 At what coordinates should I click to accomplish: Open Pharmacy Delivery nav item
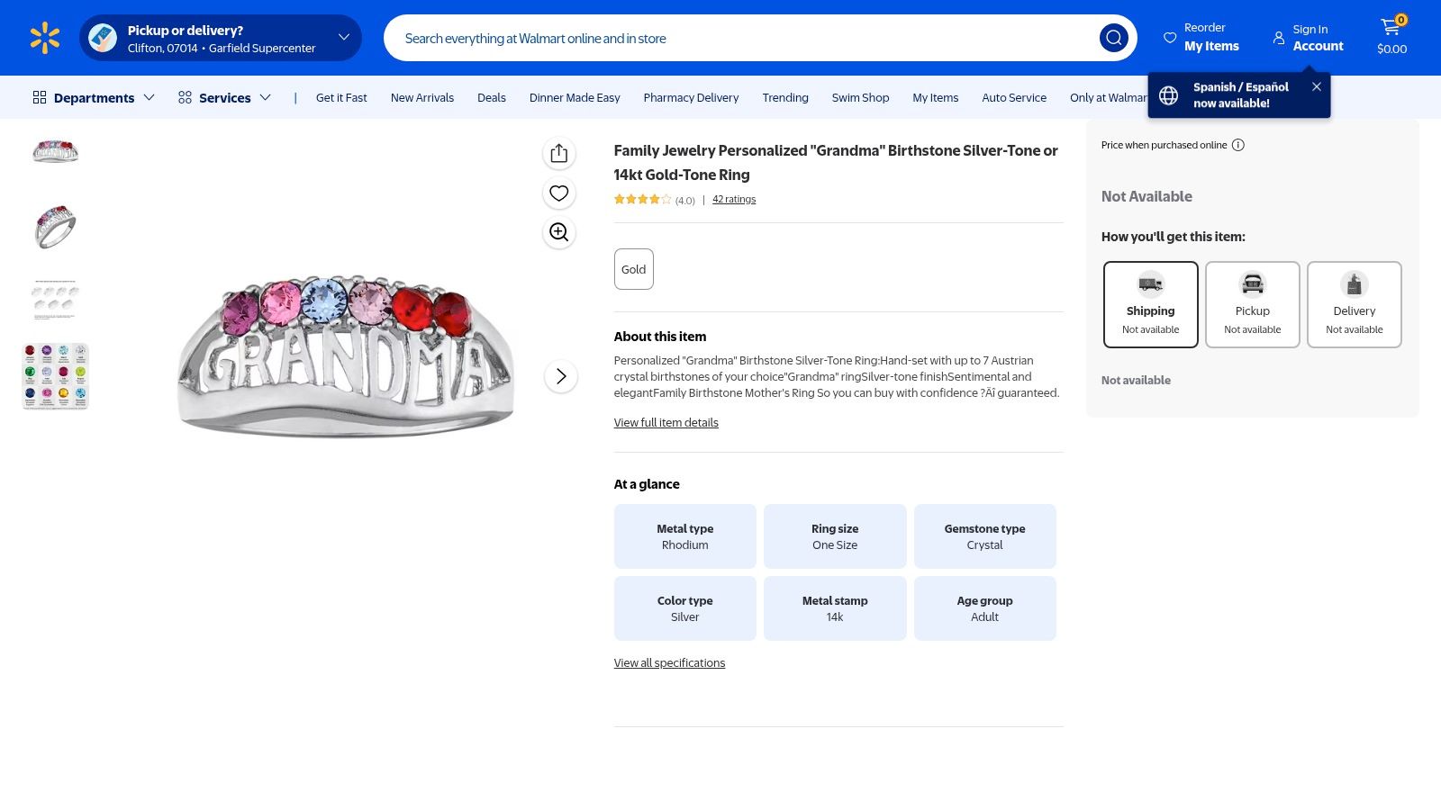[x=691, y=97]
